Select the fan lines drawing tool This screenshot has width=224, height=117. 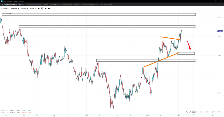coord(196,112)
